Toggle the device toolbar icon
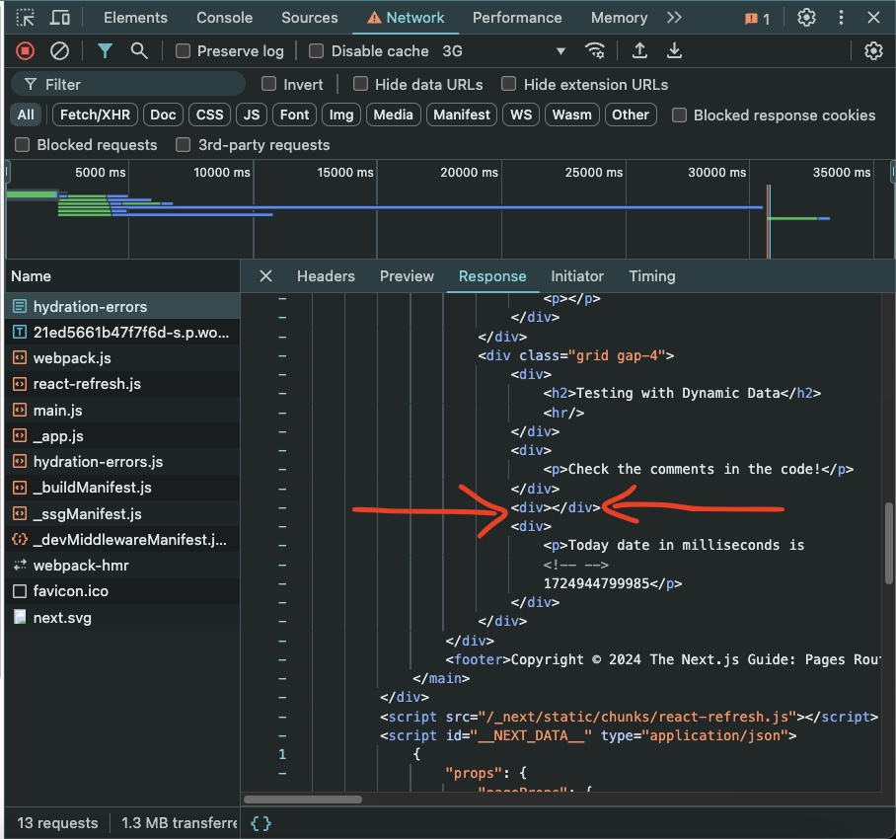This screenshot has height=839, width=896. pyautogui.click(x=60, y=18)
